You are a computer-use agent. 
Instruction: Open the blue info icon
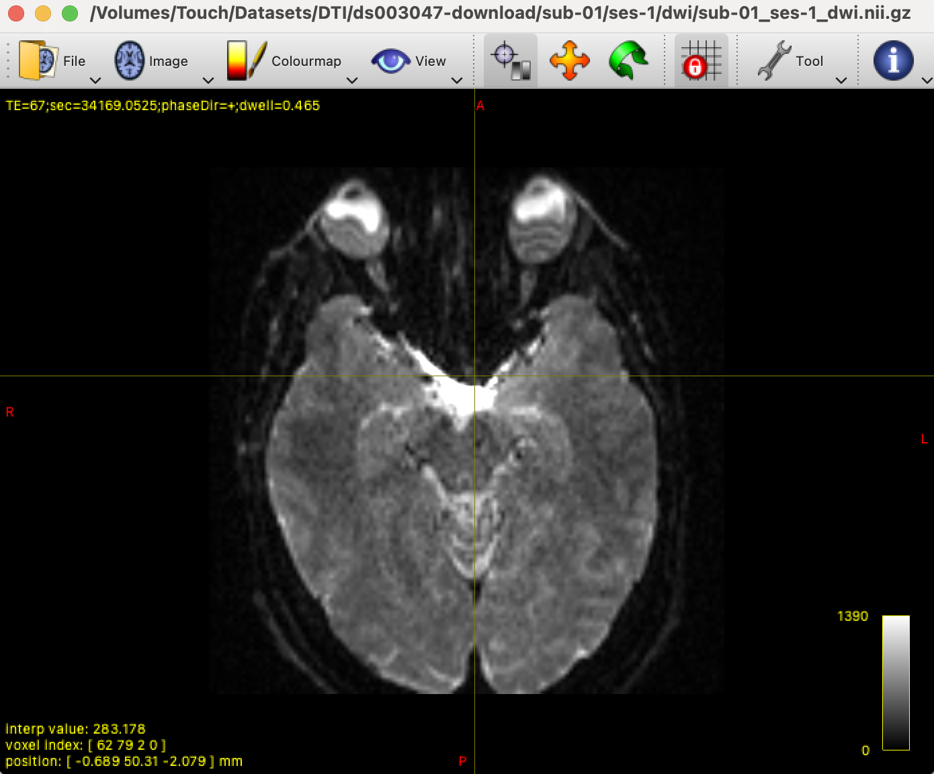coord(893,60)
